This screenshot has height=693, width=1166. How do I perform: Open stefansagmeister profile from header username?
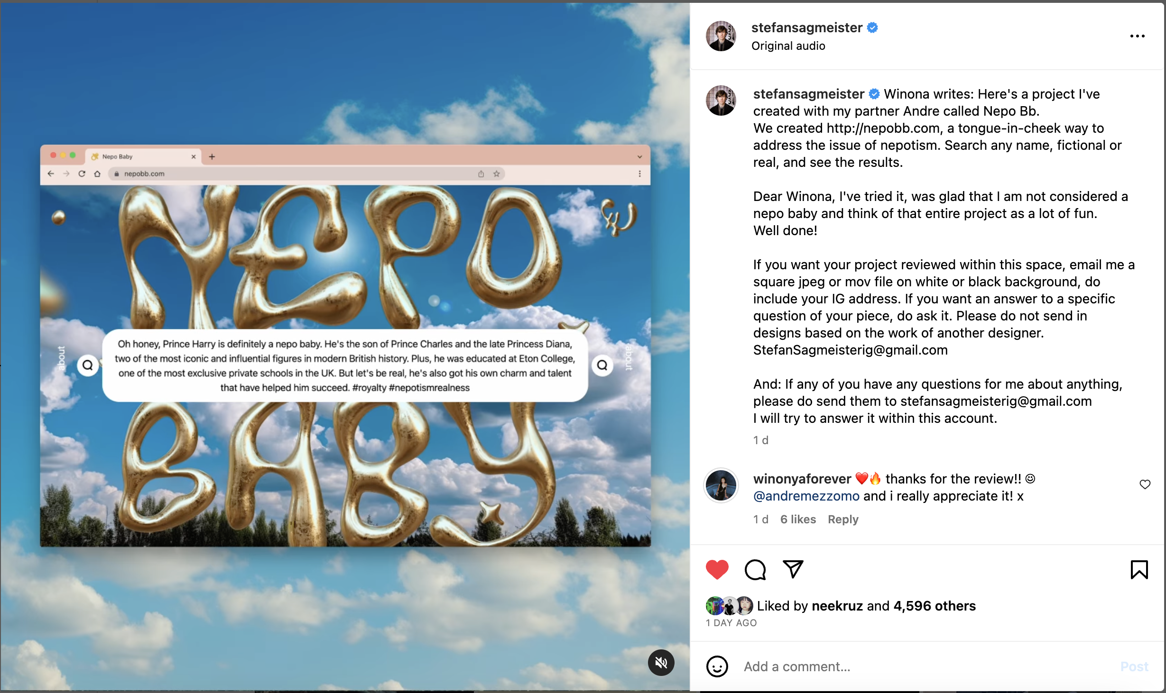click(x=807, y=28)
